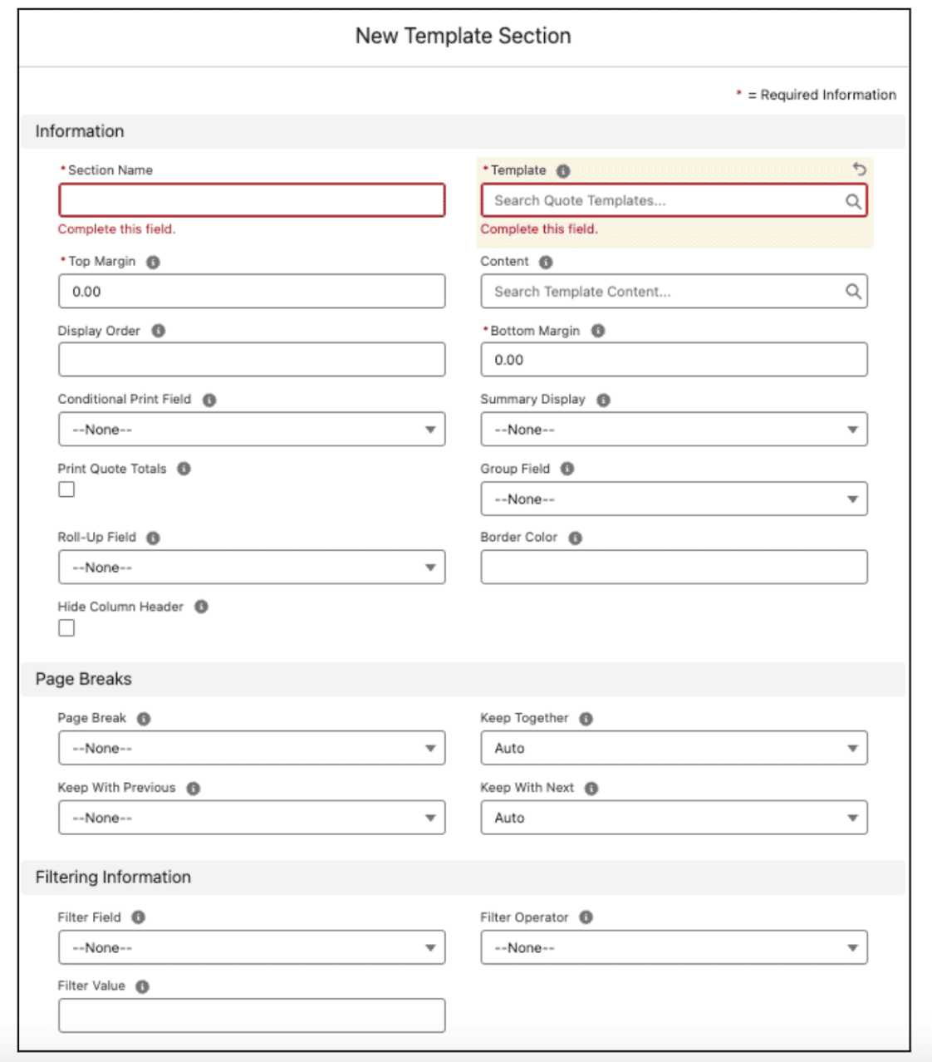Click the info icon next to Keep Together
The height and width of the screenshot is (1062, 932).
[x=586, y=719]
